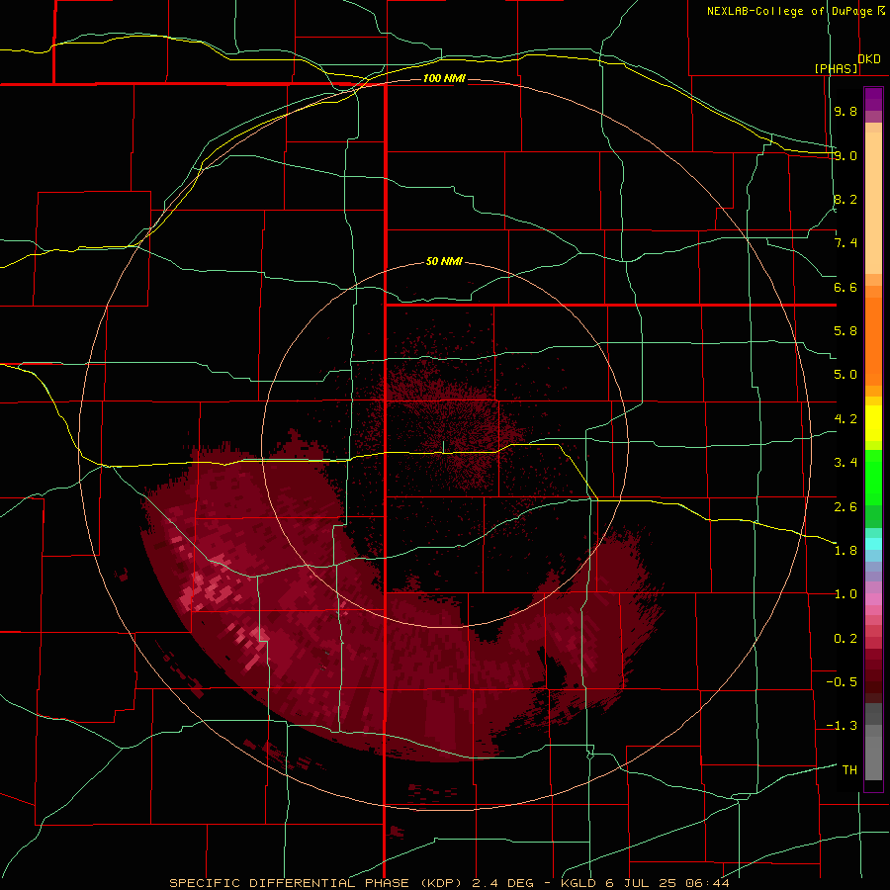This screenshot has height=890, width=890.
Task: Select the -0.5 legend value
Action: 842,682
